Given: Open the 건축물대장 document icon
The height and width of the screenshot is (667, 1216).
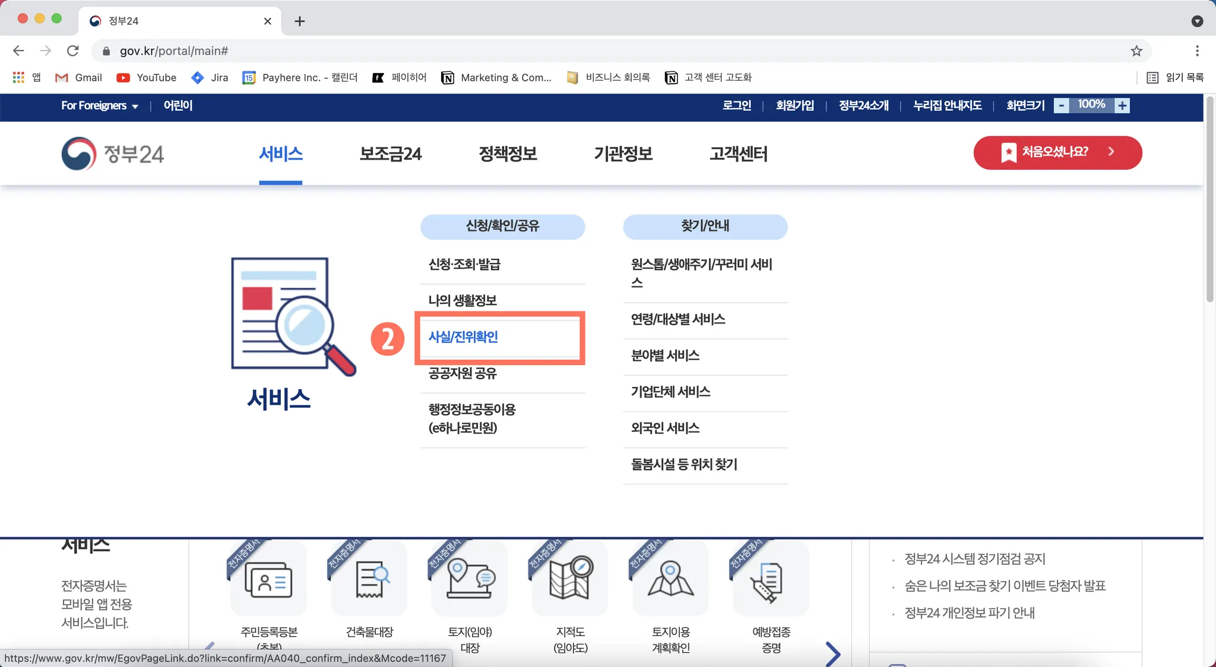Looking at the screenshot, I should pyautogui.click(x=369, y=580).
